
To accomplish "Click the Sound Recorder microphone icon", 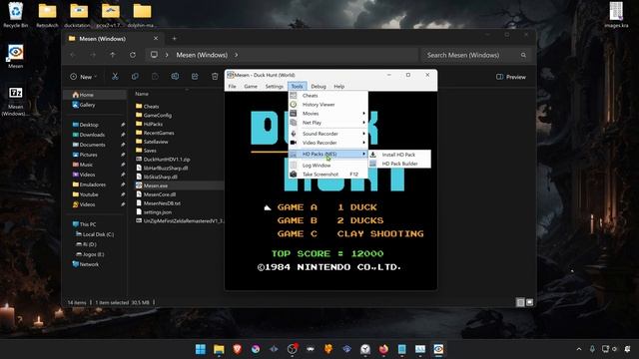I will [293, 134].
